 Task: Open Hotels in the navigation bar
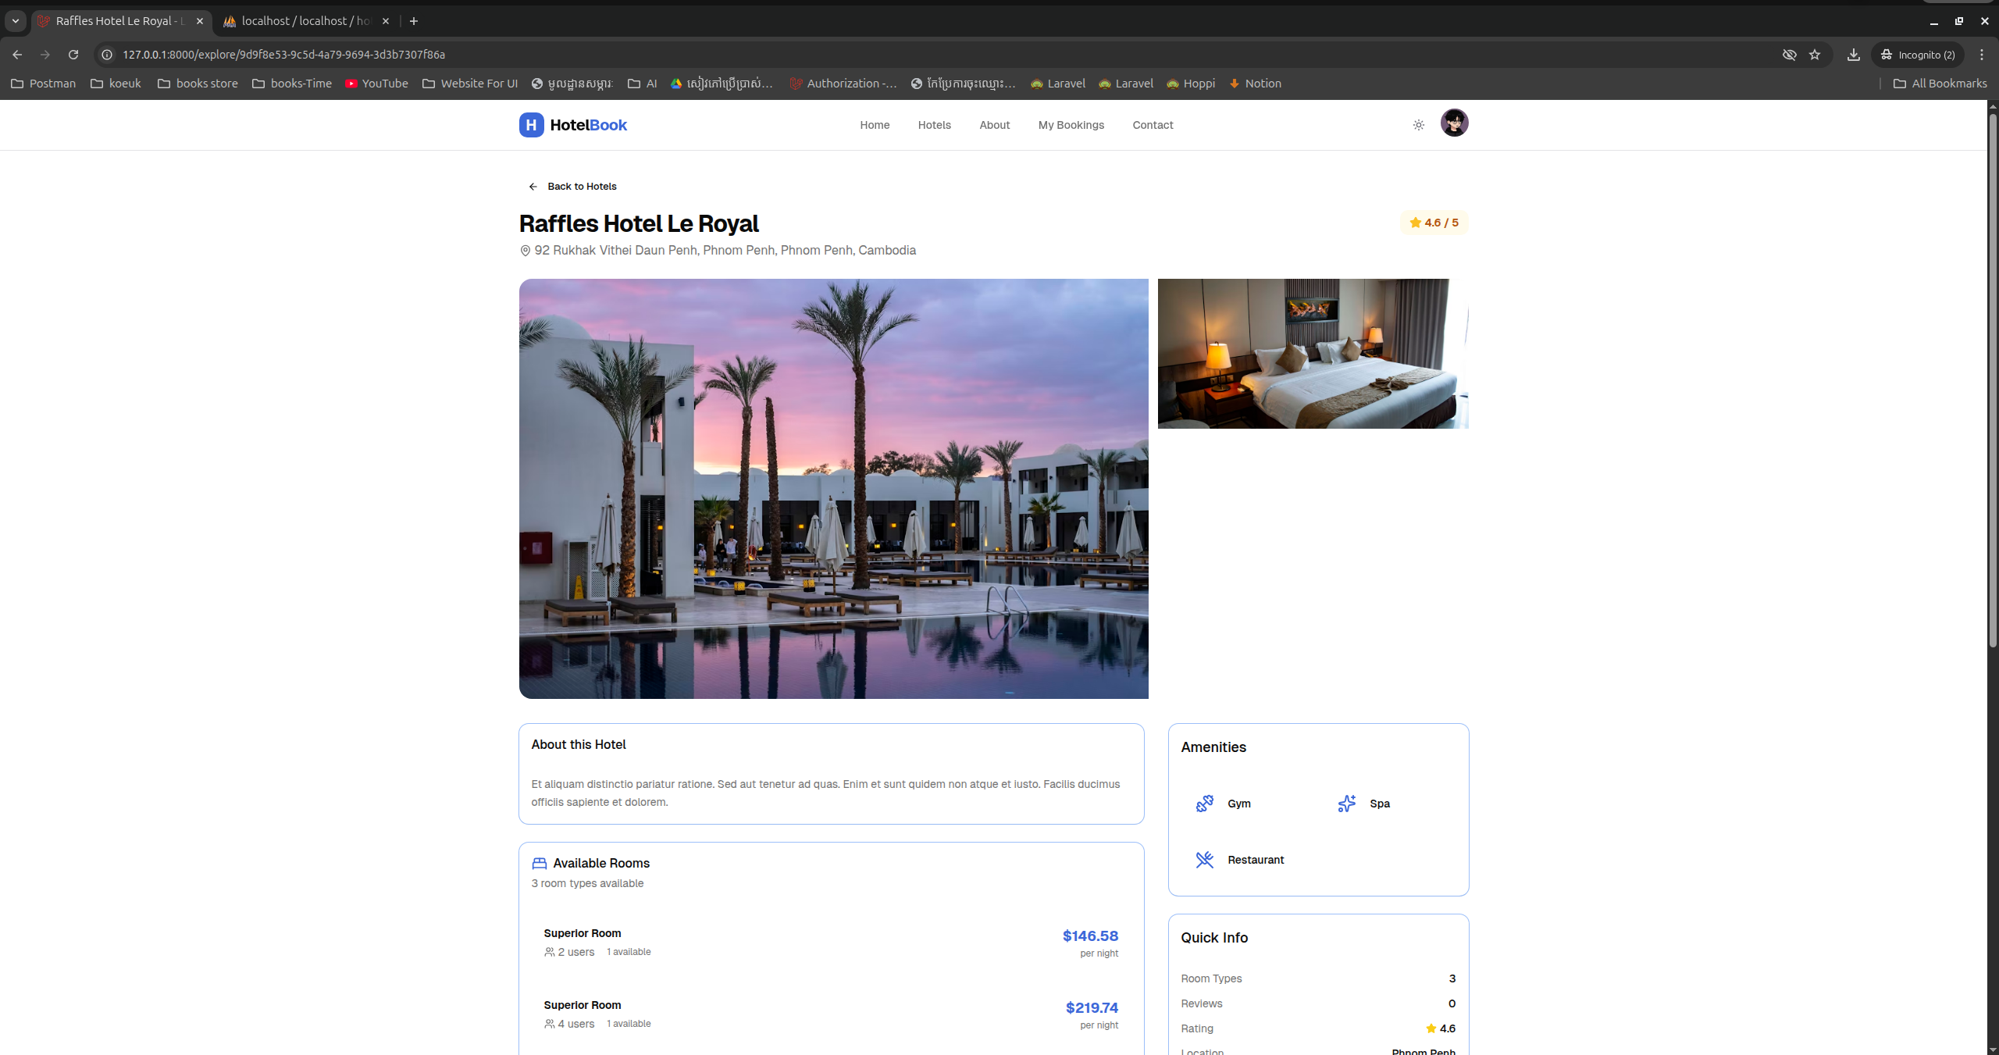[x=934, y=125]
